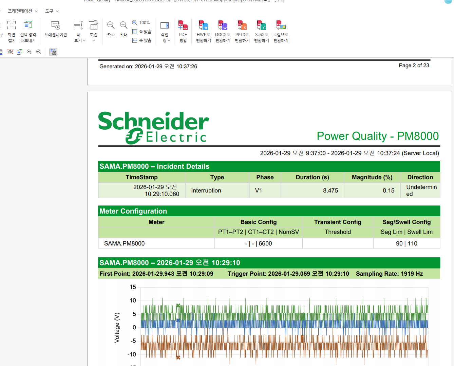This screenshot has height=366, width=454.
Task: Click the 확대 zoom in magnifier
Action: point(124,29)
